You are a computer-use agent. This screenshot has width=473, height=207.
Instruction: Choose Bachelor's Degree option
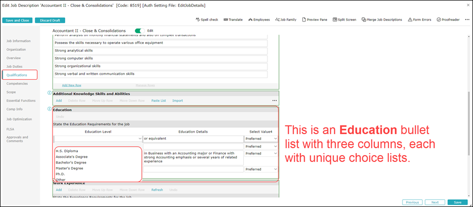(71, 162)
